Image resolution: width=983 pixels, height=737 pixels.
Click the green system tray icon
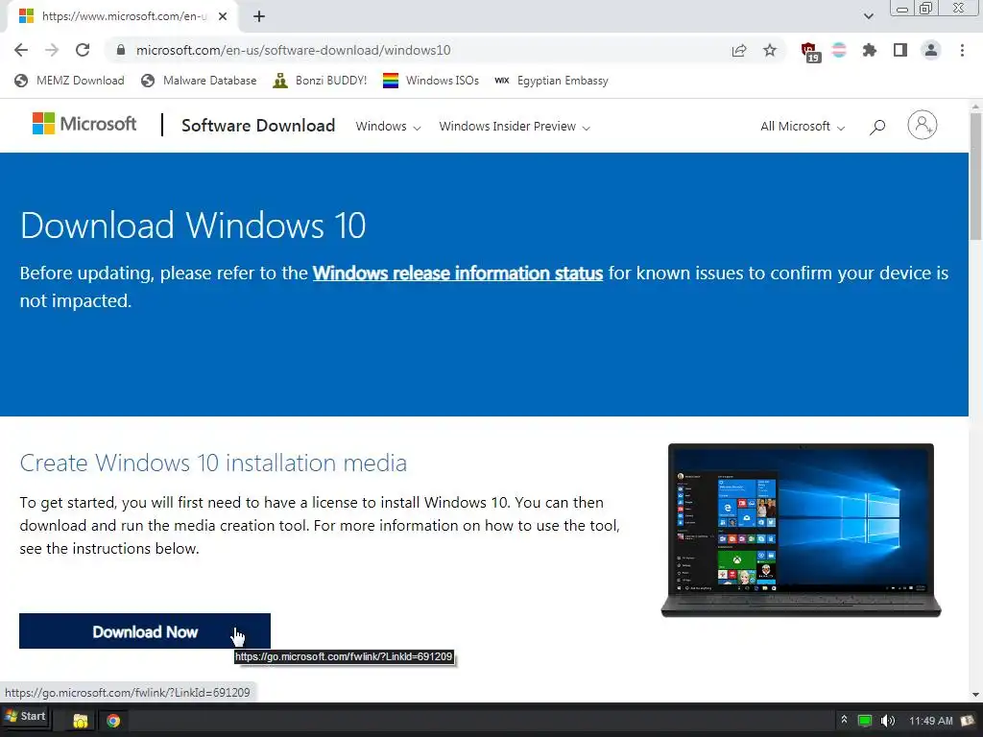point(865,721)
